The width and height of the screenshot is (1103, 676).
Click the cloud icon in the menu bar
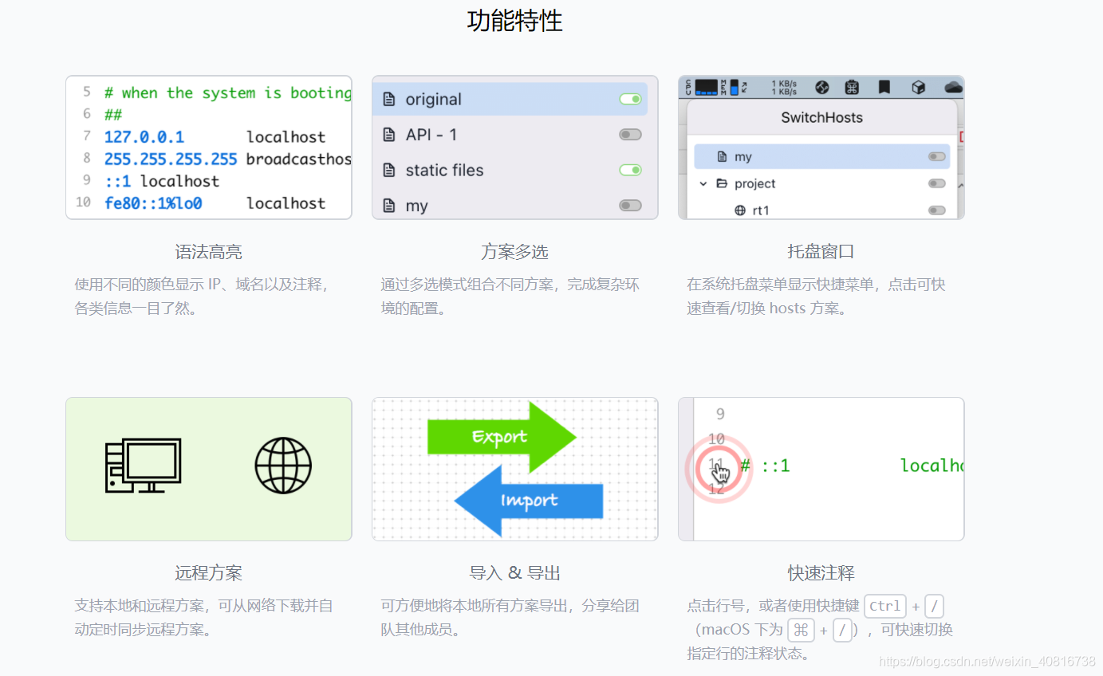(x=953, y=87)
